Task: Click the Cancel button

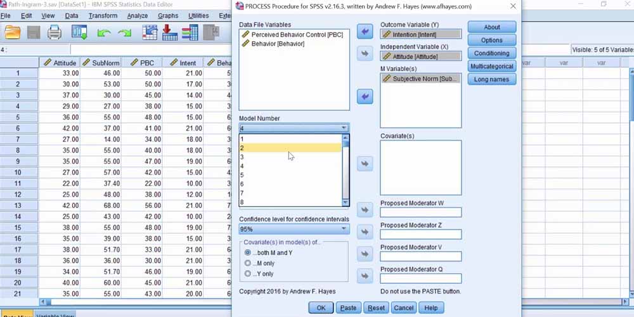Action: 403,307
